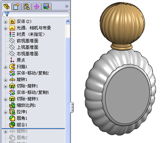Select the gold ribbed bottle cap

pos(122,23)
